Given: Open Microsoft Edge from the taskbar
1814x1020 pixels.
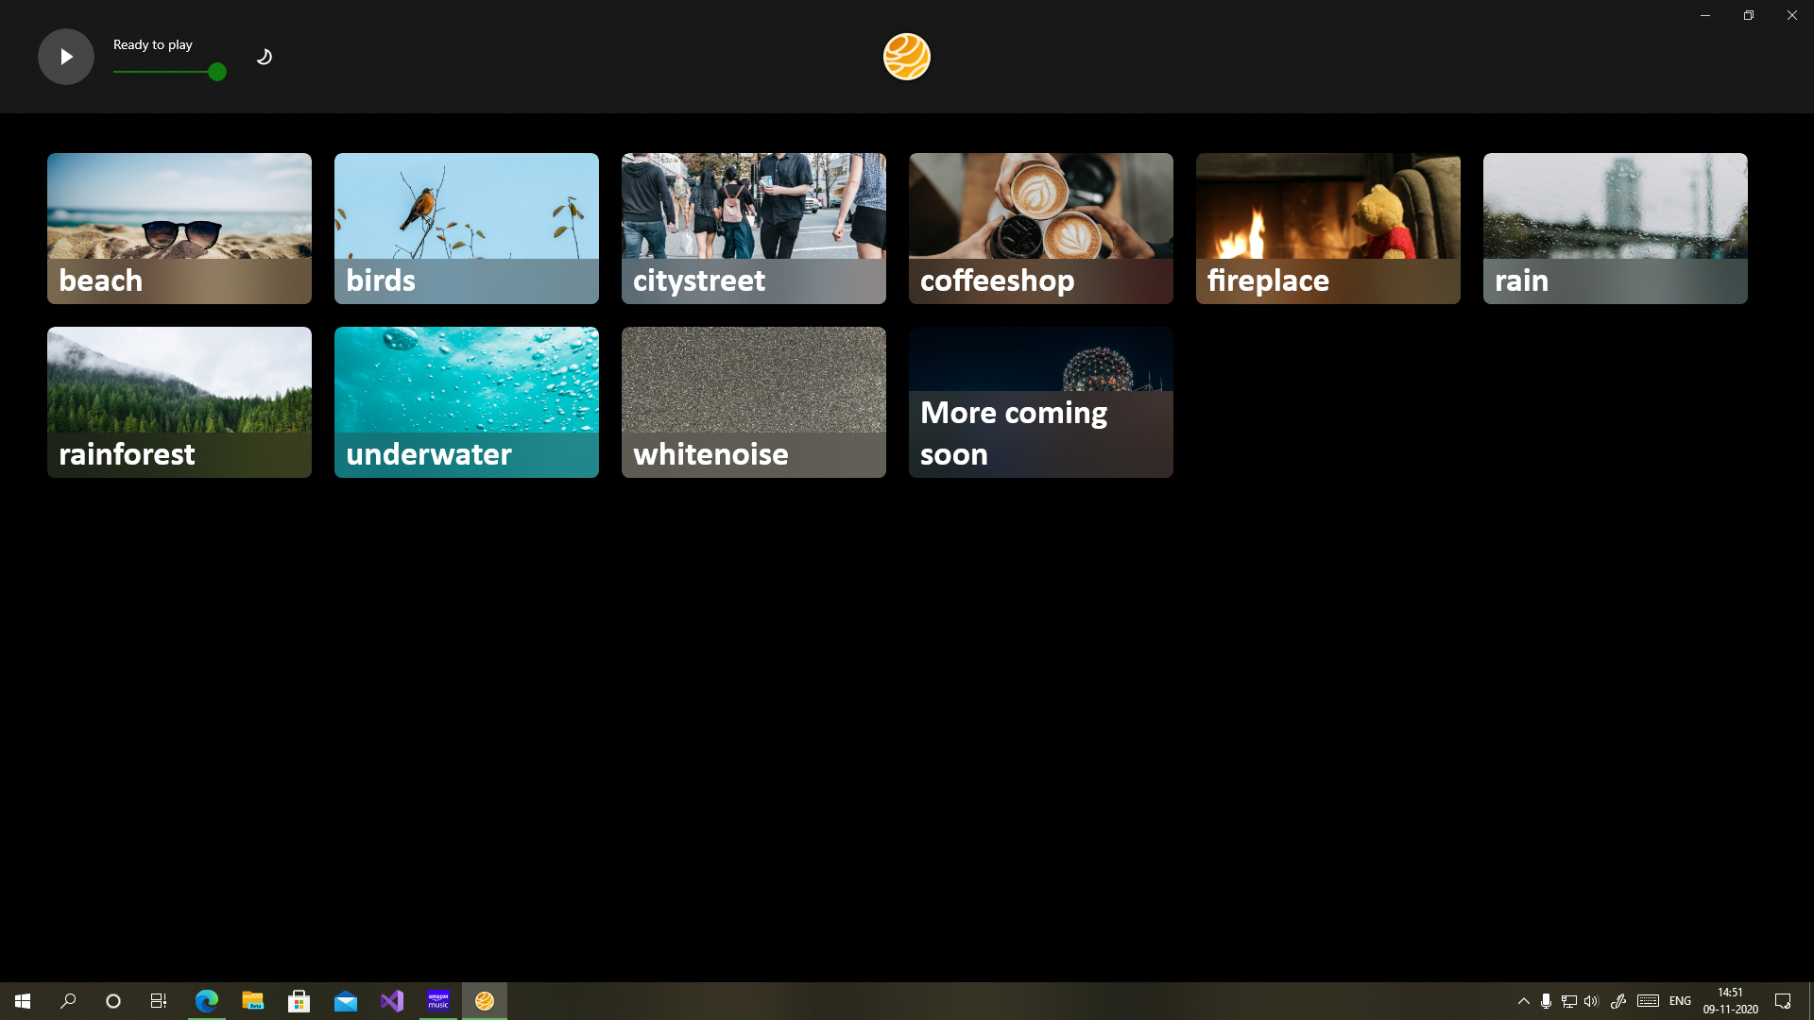Looking at the screenshot, I should coord(206,1001).
